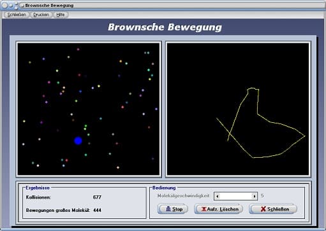Click the red X icon on Schließen button
The width and height of the screenshot is (326, 231).
tap(263, 209)
